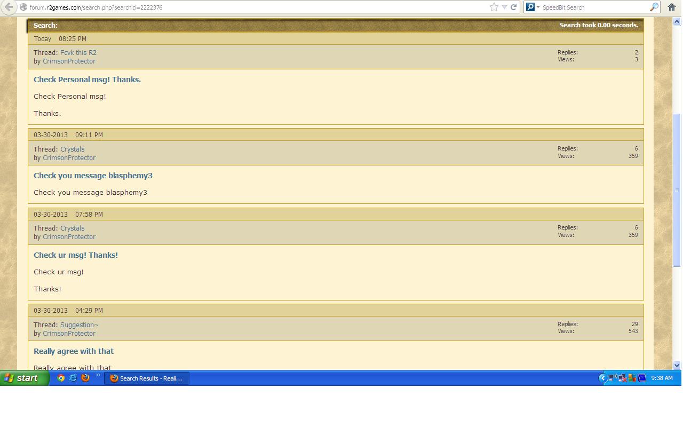Reload the page with the refresh icon
This screenshot has height=427, width=683.
(x=513, y=7)
